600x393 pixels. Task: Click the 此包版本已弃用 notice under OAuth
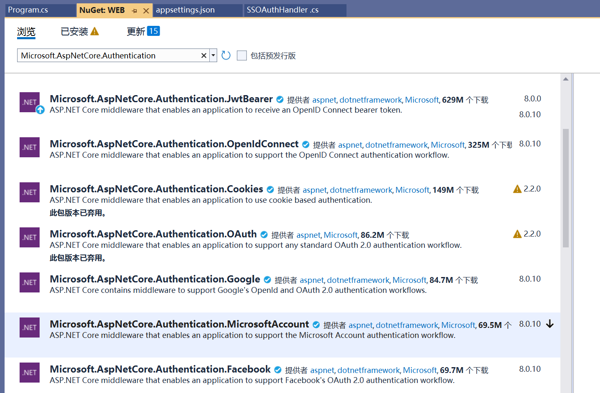(x=78, y=258)
